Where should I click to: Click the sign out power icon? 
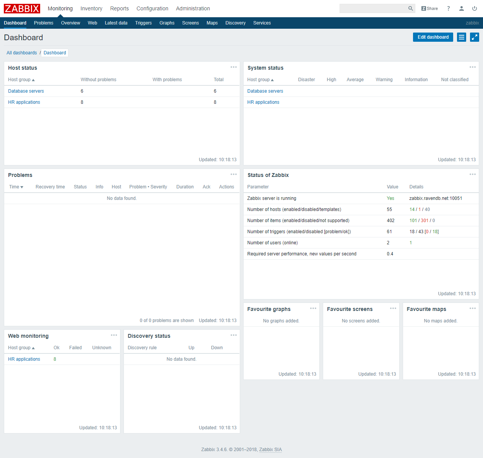click(x=475, y=8)
